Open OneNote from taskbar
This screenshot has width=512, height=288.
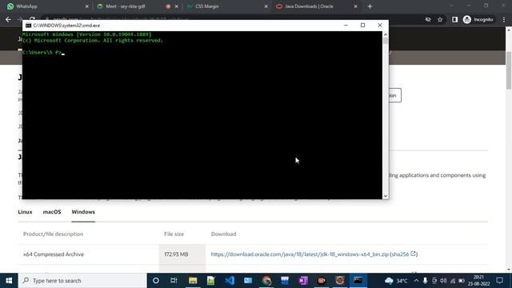pyautogui.click(x=303, y=281)
